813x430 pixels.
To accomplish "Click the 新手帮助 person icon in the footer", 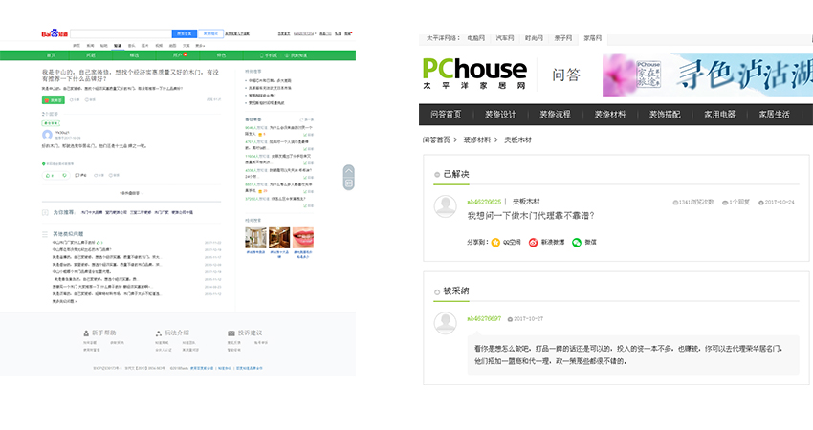I will 86,333.
